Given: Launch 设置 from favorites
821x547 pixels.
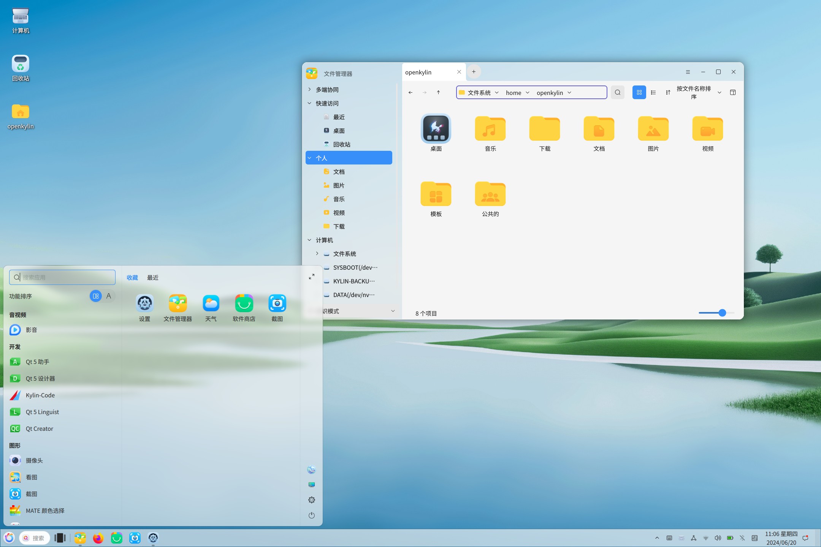Looking at the screenshot, I should [x=145, y=308].
